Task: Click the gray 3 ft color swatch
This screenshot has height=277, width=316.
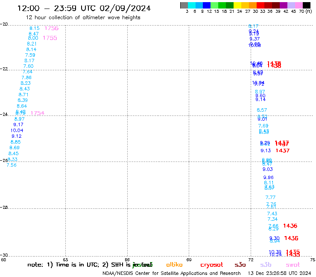Action: [184, 5]
